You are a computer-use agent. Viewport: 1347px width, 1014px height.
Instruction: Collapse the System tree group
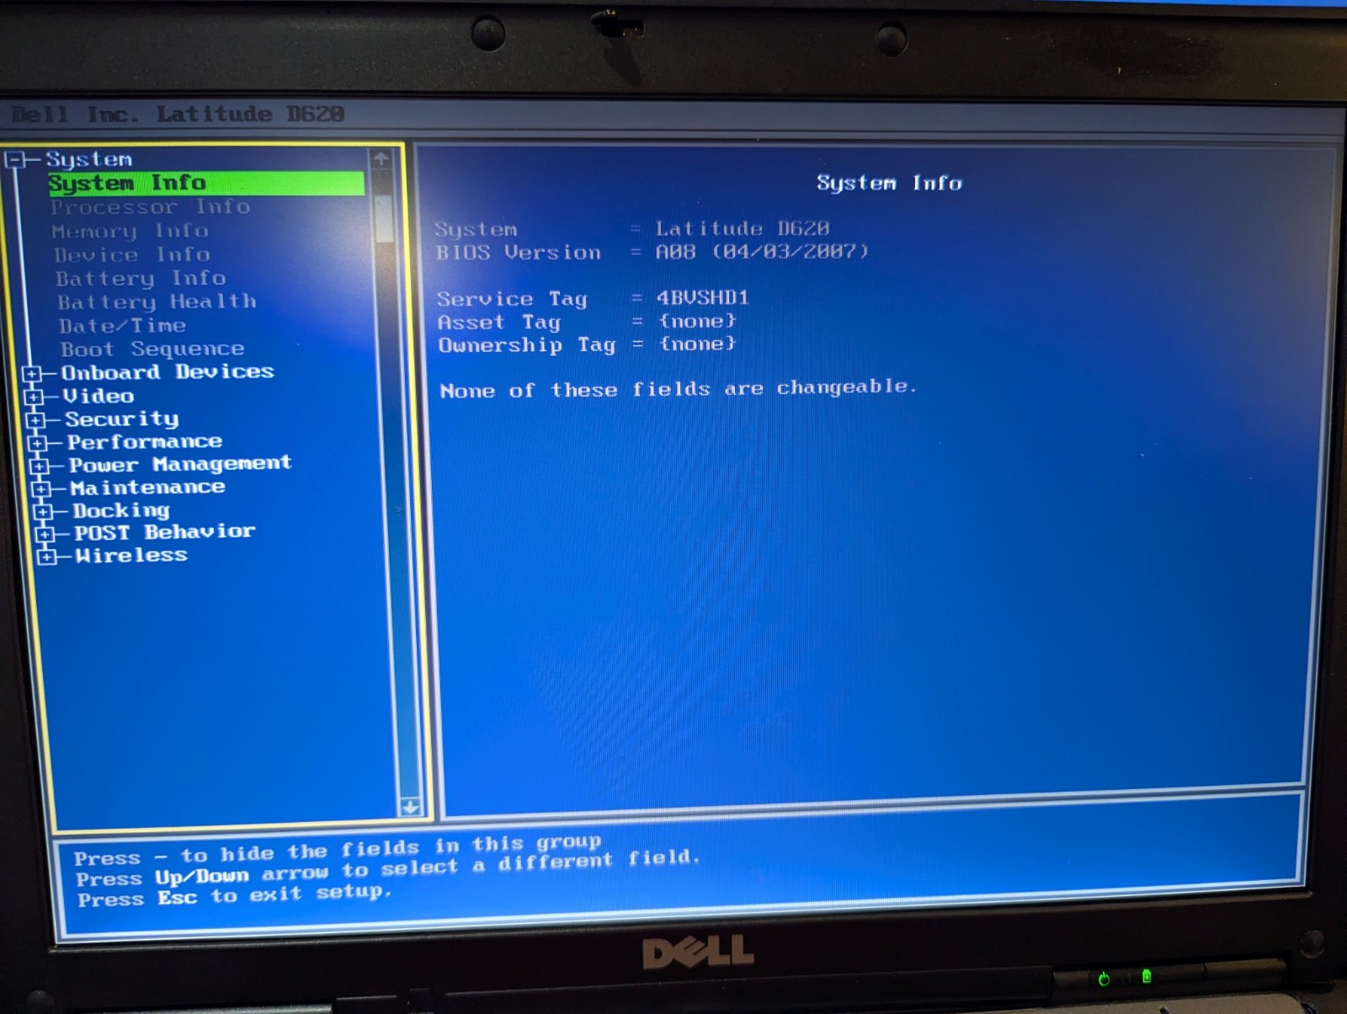tap(14, 159)
